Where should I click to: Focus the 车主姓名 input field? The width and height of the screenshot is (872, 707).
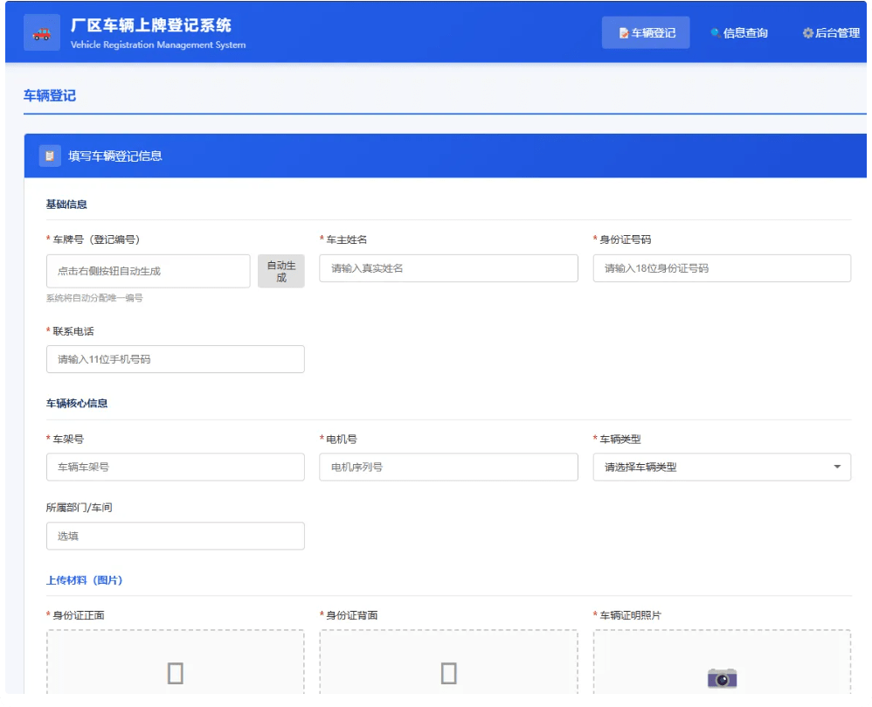pos(448,268)
